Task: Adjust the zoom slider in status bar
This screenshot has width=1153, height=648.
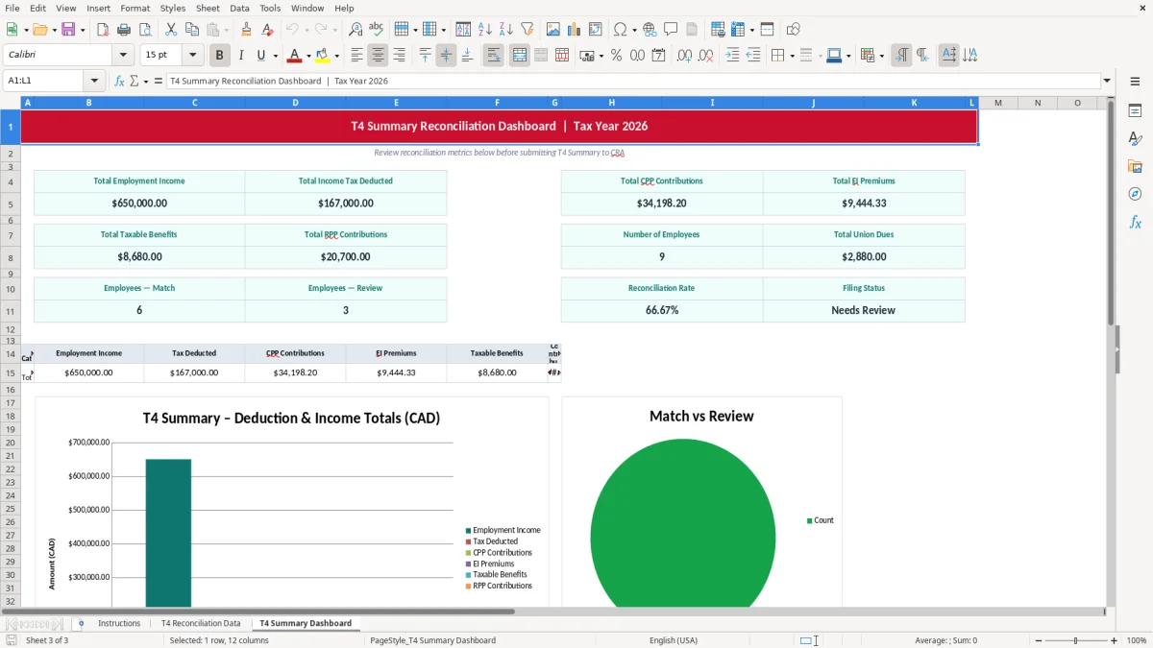Action: (x=1075, y=640)
